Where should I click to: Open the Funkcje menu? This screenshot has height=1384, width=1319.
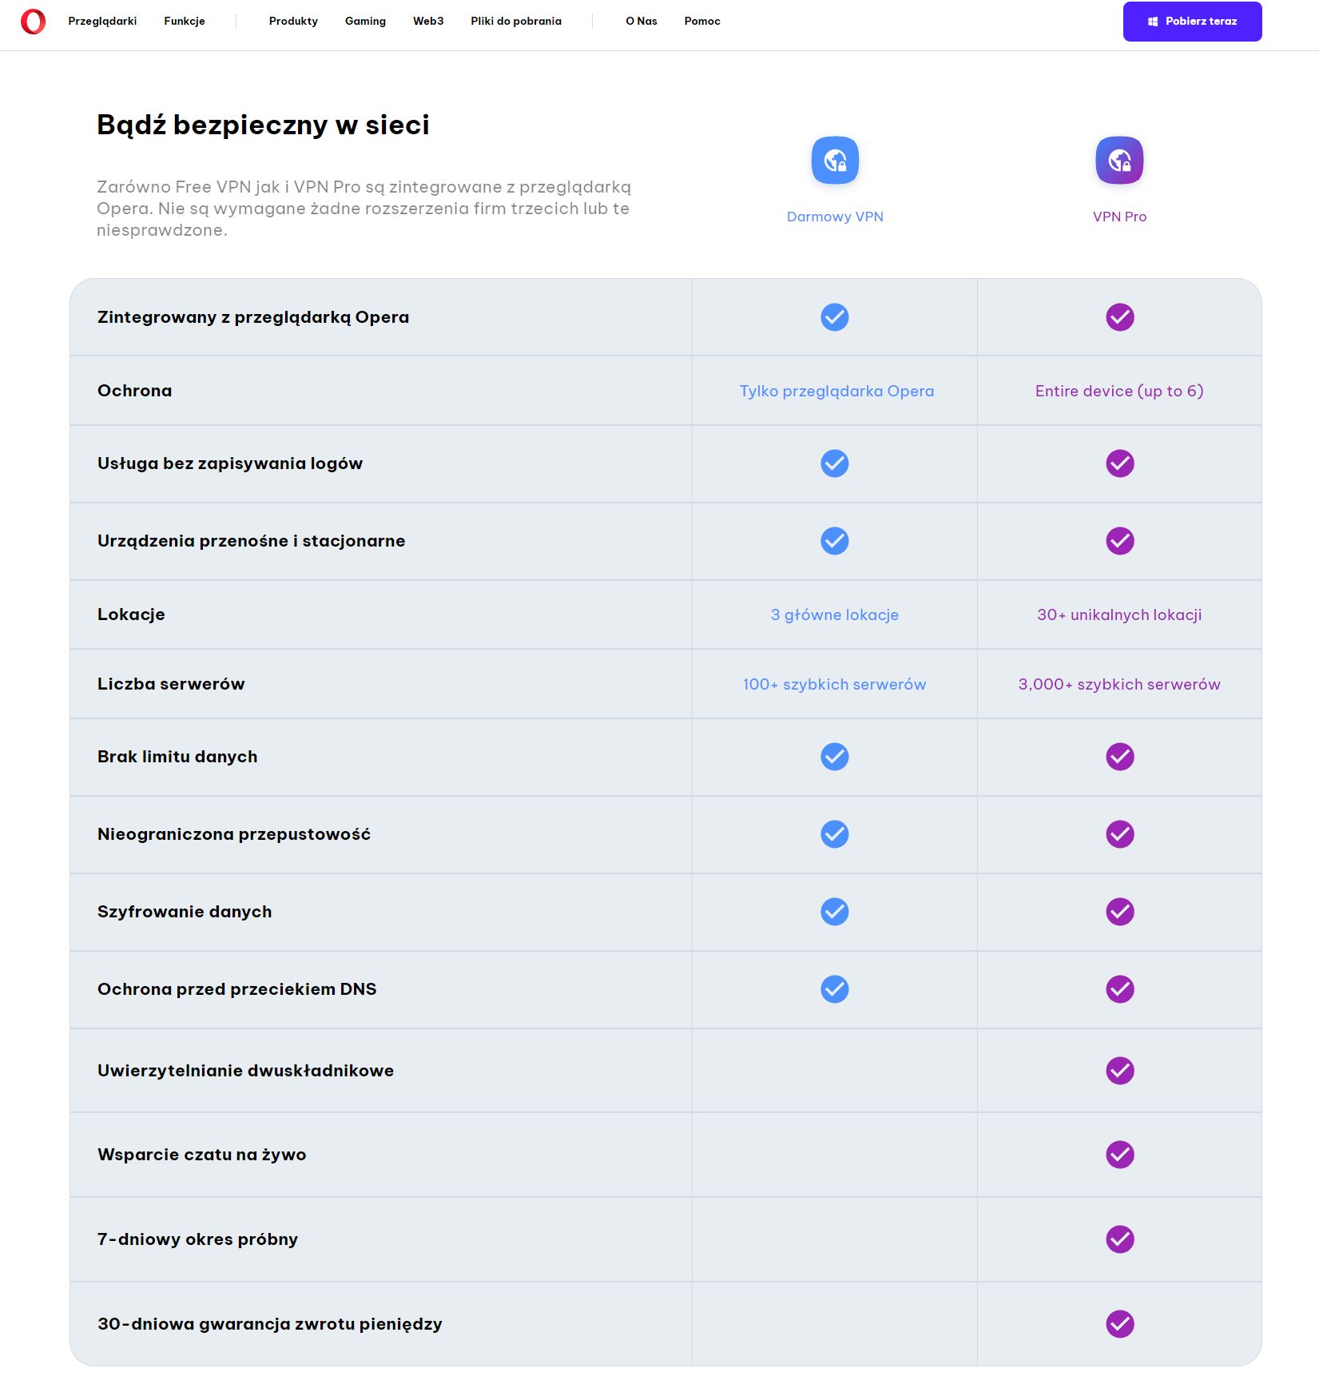pyautogui.click(x=185, y=22)
